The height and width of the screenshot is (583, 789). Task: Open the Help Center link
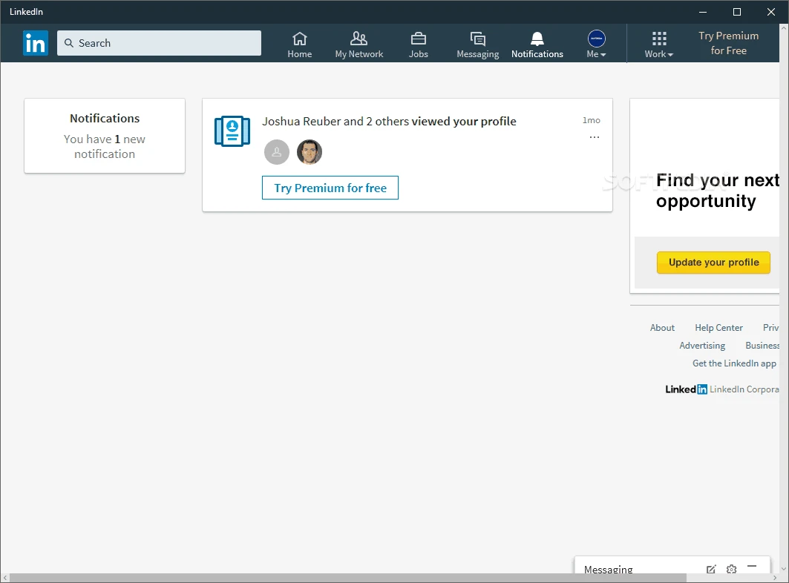pos(718,327)
